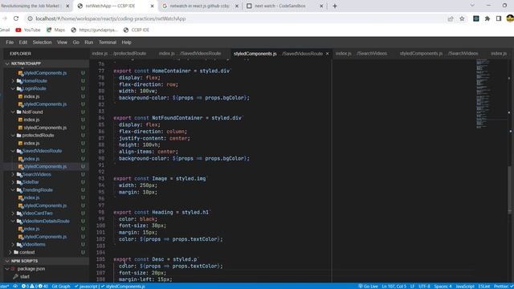The image size is (514, 289).
Task: Expand the SideBar folder
Action: [x=31, y=182]
